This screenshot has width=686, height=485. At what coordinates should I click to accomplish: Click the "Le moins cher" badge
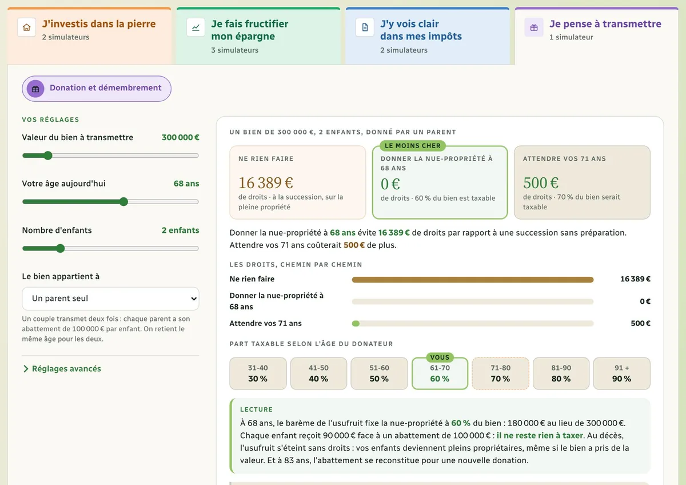[x=413, y=146]
